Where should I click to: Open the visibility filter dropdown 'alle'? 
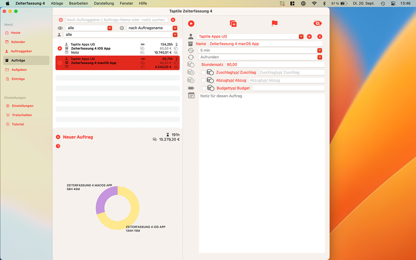[89, 28]
